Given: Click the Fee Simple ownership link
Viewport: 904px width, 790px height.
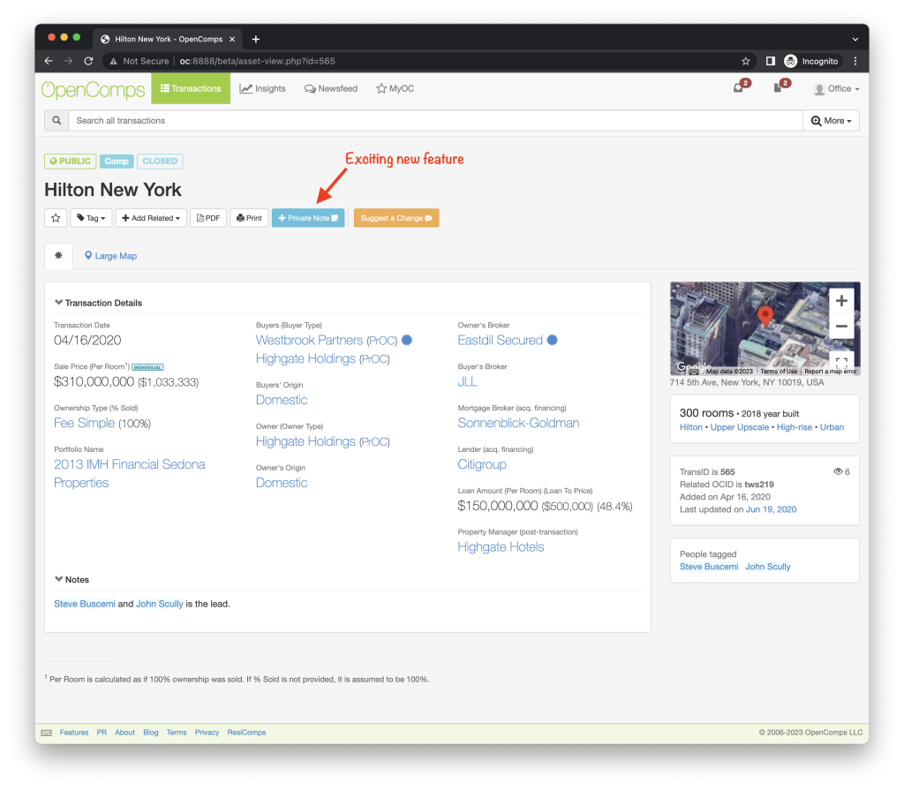Looking at the screenshot, I should (84, 424).
